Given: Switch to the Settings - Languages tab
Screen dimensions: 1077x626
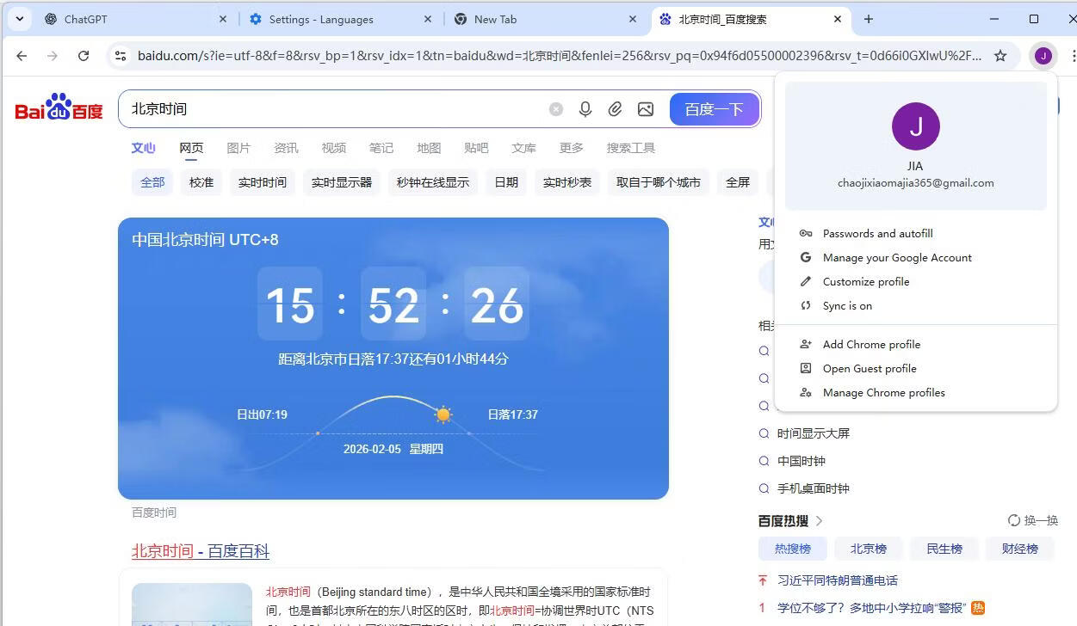Looking at the screenshot, I should (x=320, y=19).
